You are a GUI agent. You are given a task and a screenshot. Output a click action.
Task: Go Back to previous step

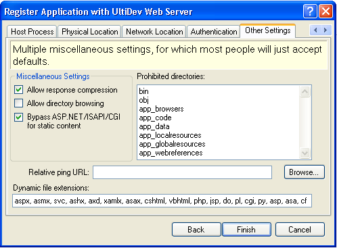coord(196,230)
